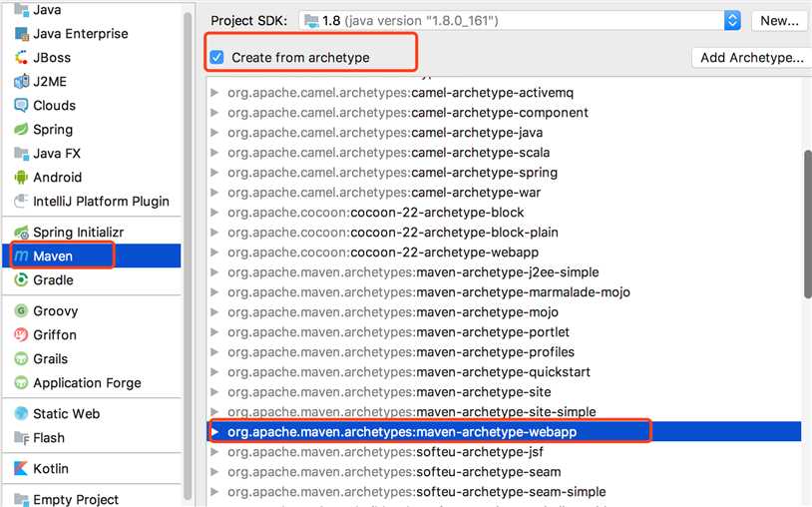Click the Groovy G icon

click(x=21, y=310)
